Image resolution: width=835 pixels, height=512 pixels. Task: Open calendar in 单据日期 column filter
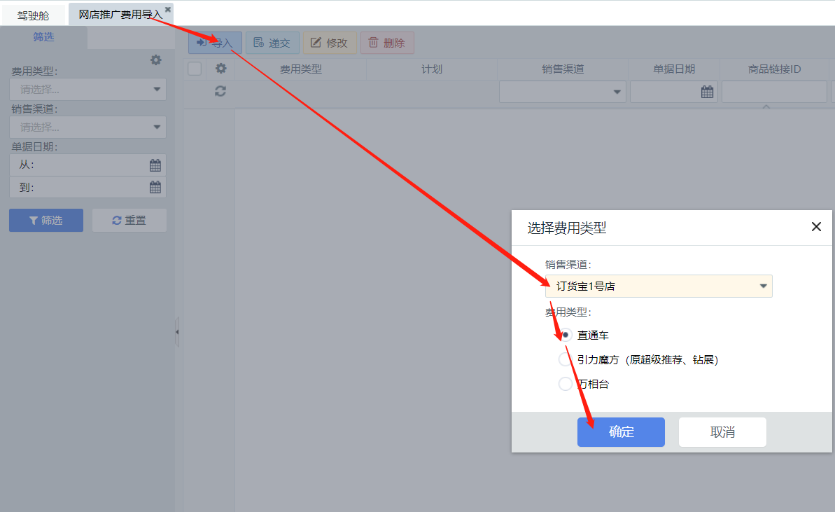point(707,92)
